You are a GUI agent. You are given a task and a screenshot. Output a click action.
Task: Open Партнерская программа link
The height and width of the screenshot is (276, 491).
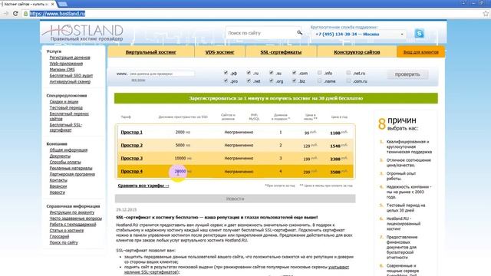point(72,174)
